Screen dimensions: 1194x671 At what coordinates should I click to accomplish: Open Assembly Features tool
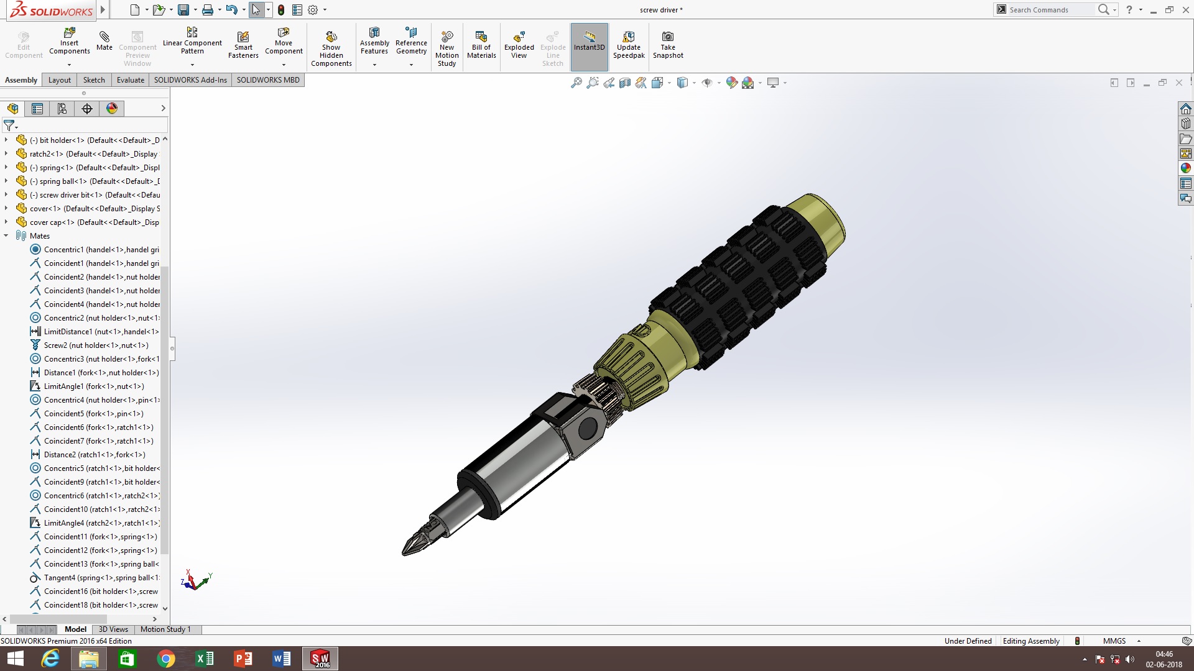(374, 41)
